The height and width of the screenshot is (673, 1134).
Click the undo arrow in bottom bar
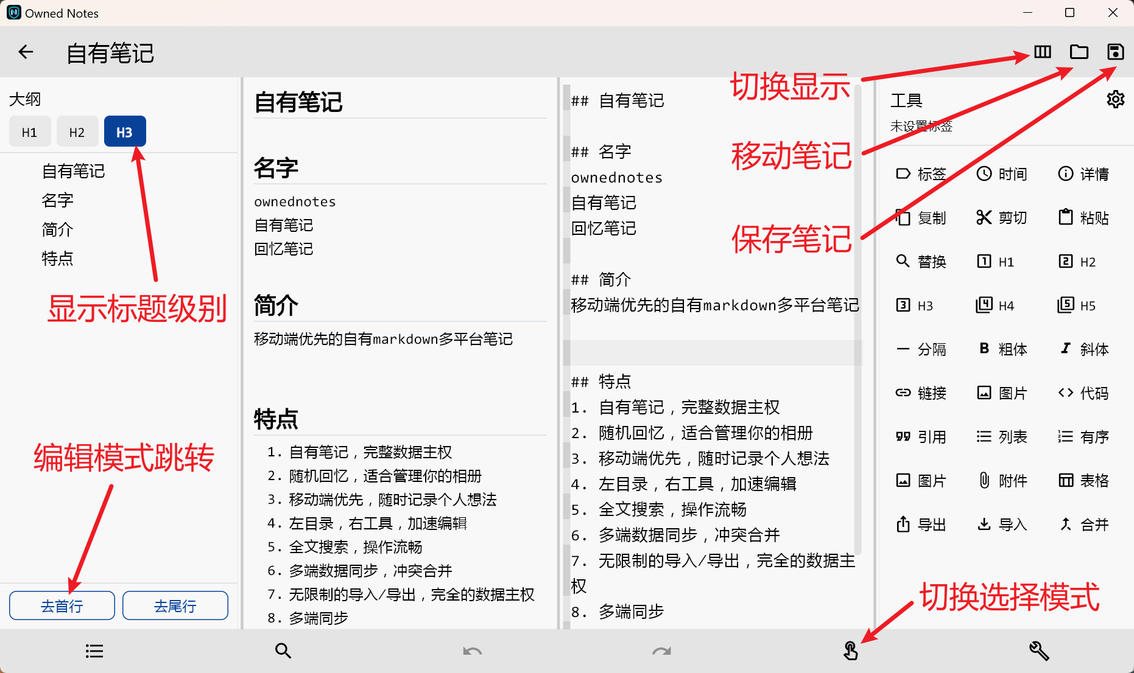pyautogui.click(x=472, y=651)
